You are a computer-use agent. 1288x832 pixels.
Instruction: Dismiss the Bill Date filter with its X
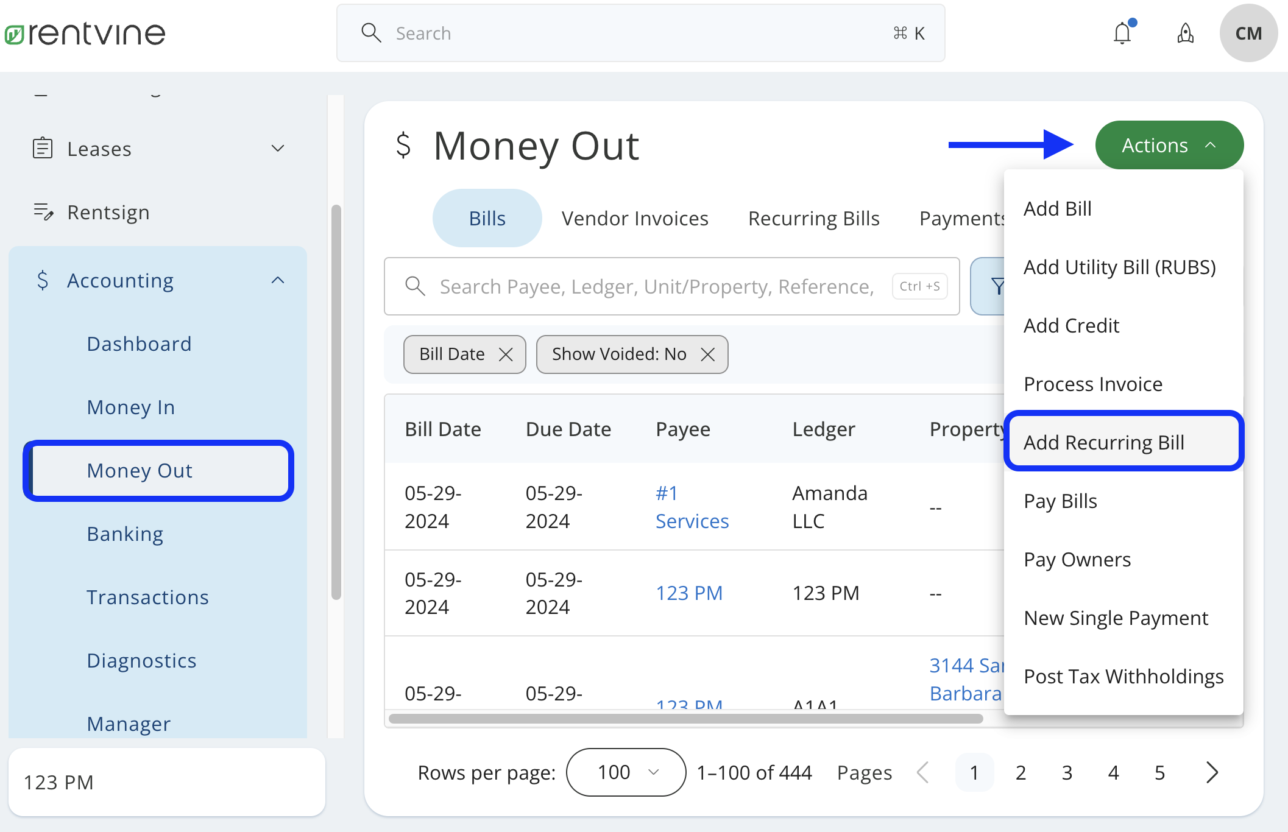[506, 354]
